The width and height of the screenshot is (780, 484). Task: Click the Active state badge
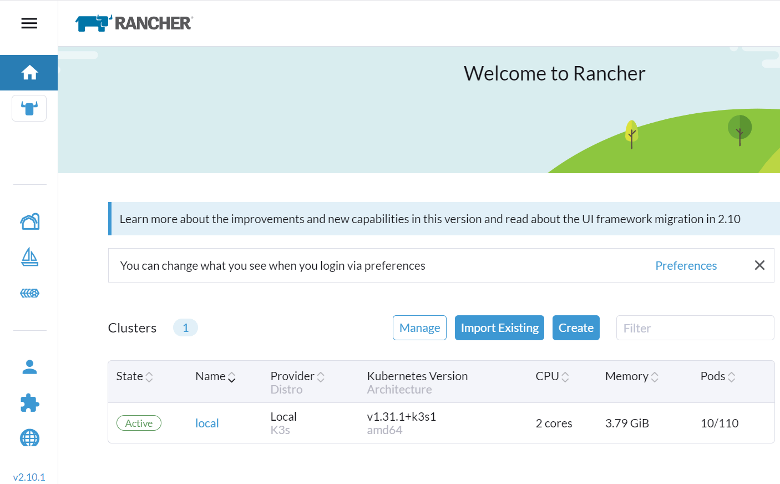[139, 423]
